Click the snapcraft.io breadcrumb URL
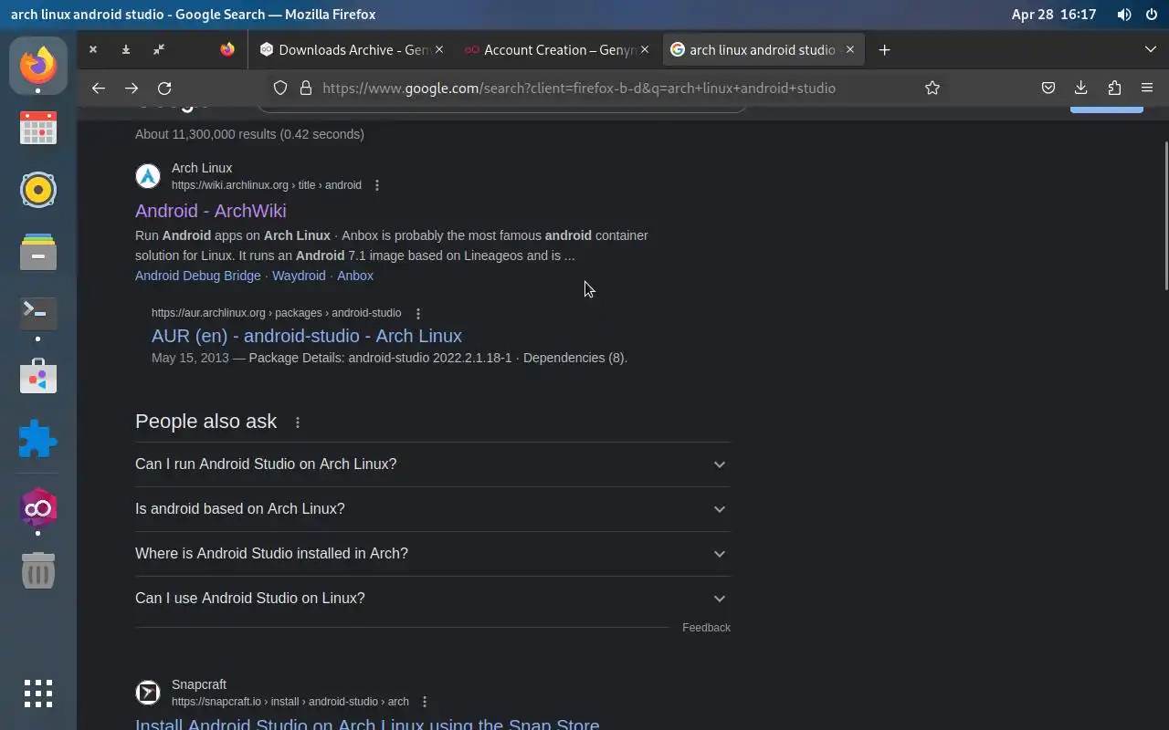 click(290, 702)
